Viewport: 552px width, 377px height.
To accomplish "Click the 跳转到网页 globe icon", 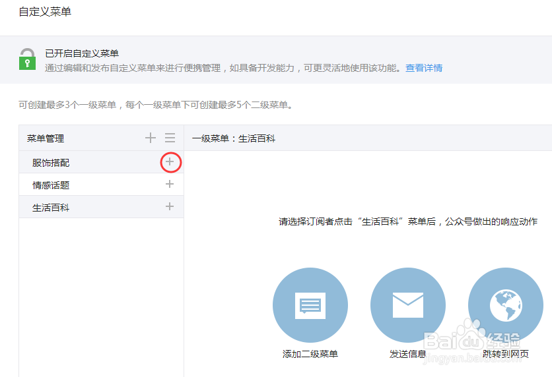I will (x=506, y=305).
